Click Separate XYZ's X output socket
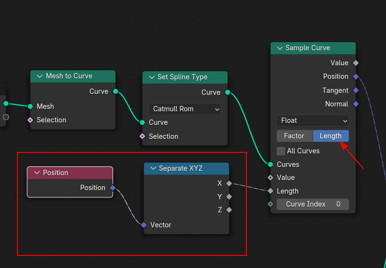Viewport: 386px width, 268px height. point(229,183)
